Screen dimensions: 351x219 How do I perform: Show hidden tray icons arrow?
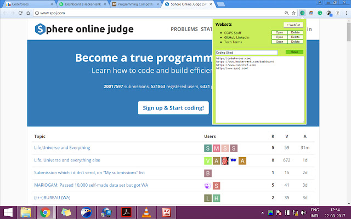[262, 212]
